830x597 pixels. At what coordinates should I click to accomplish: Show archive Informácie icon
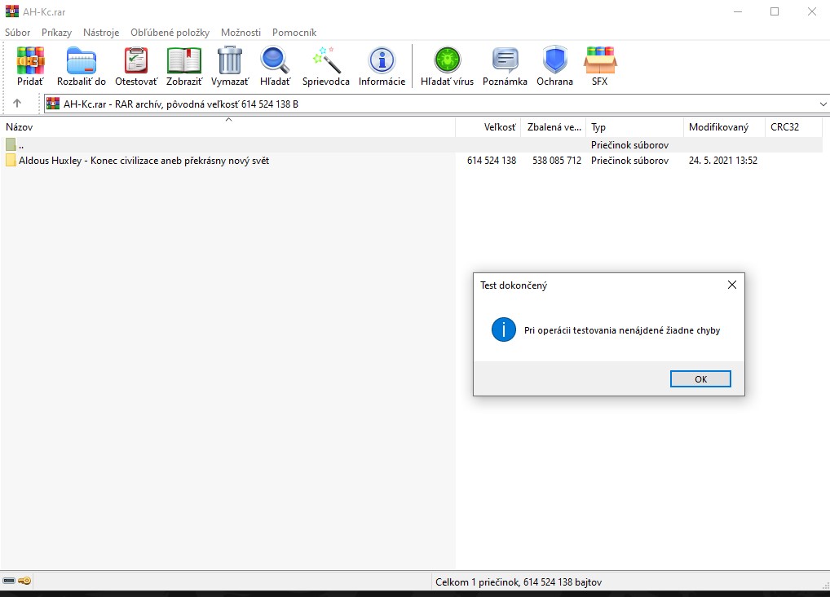[x=382, y=60]
